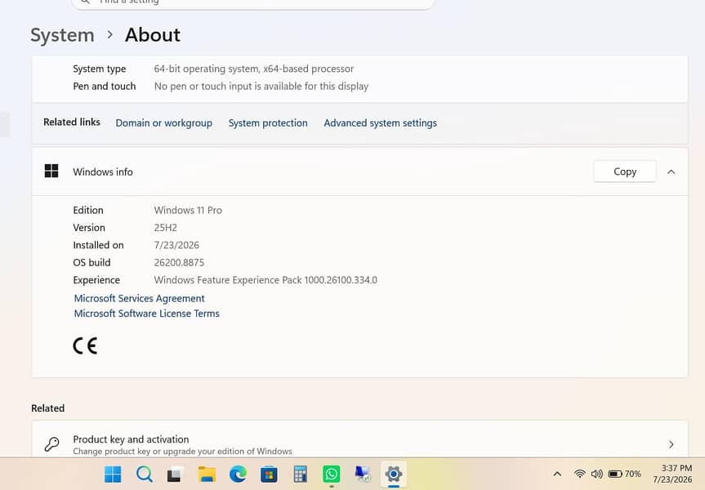Select the No pen or touch input text
This screenshot has width=705, height=490.
261,87
